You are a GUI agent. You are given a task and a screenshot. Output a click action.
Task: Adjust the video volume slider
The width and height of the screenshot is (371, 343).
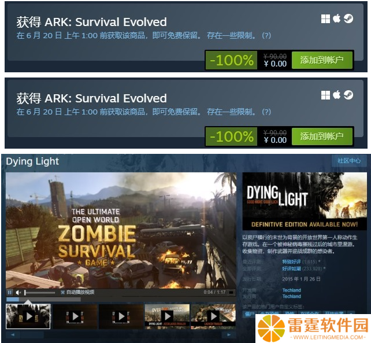39,293
